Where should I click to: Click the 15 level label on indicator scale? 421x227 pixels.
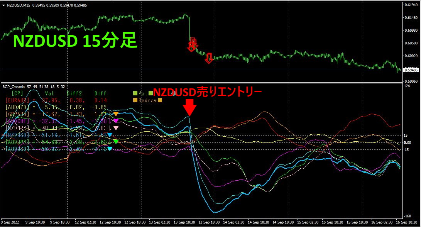point(406,136)
